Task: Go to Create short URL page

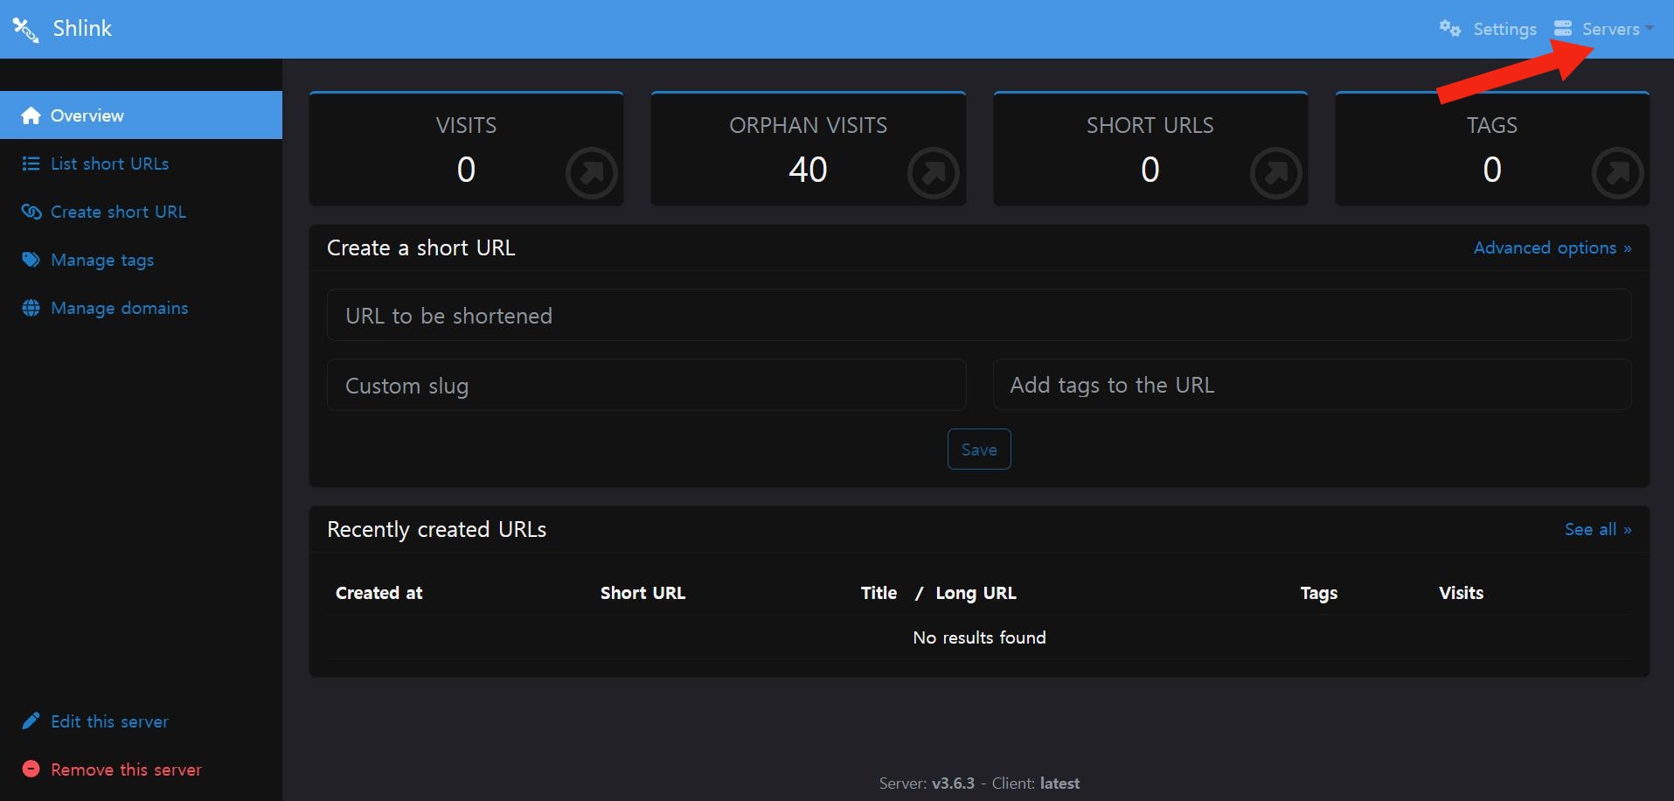Action: click(118, 212)
